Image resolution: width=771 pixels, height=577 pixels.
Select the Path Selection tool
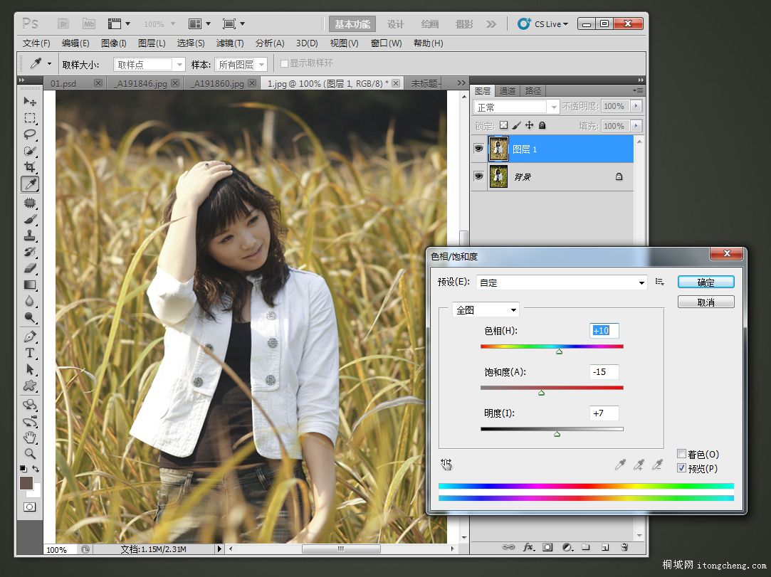click(x=30, y=369)
